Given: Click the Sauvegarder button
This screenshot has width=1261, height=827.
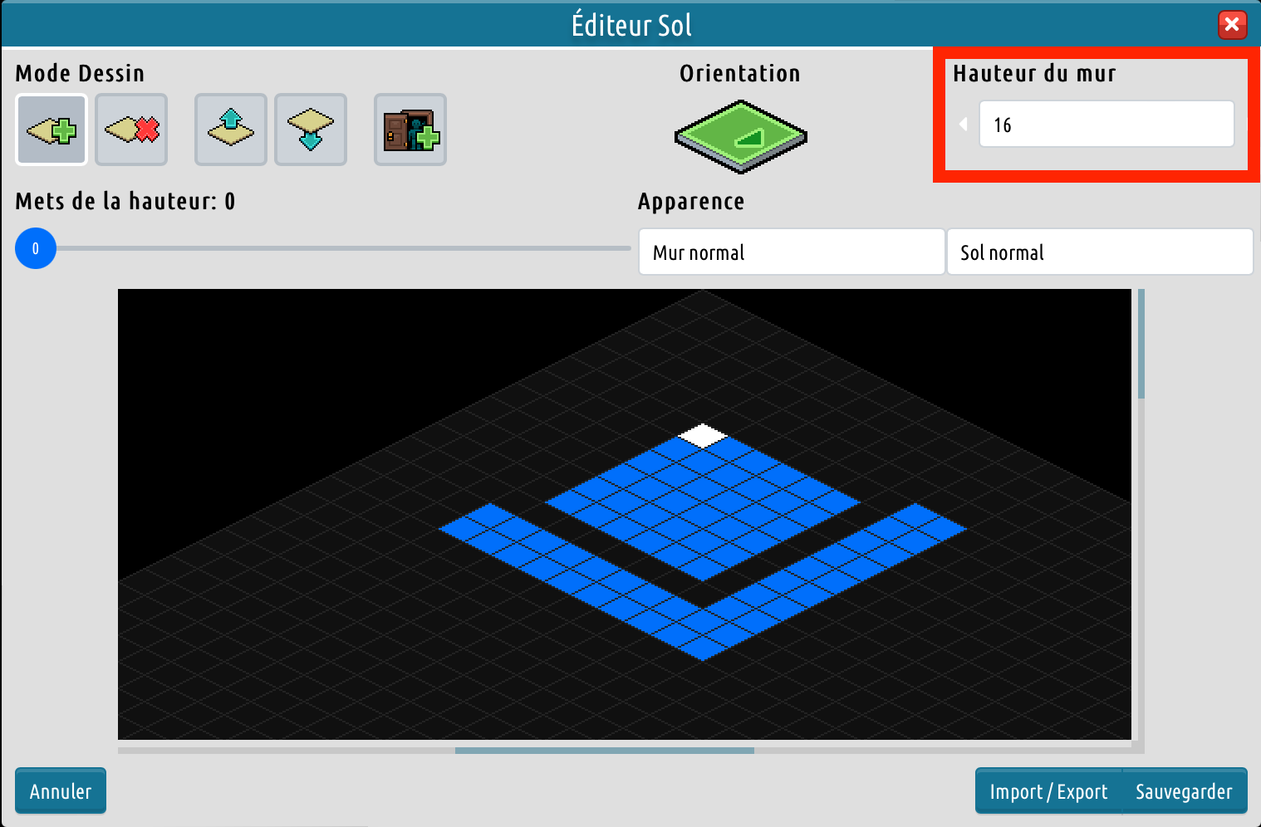Looking at the screenshot, I should point(1185,790).
